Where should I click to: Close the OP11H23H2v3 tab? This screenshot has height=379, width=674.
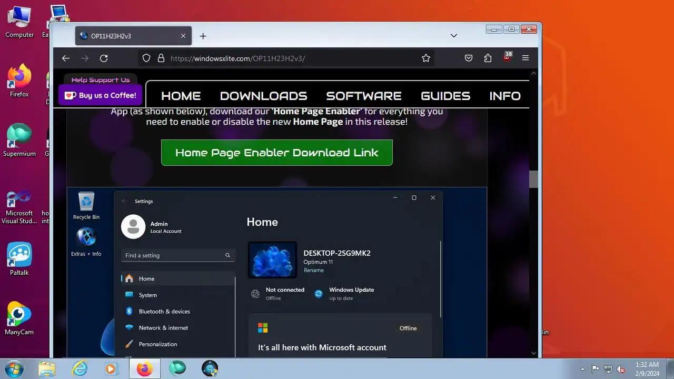pos(183,36)
